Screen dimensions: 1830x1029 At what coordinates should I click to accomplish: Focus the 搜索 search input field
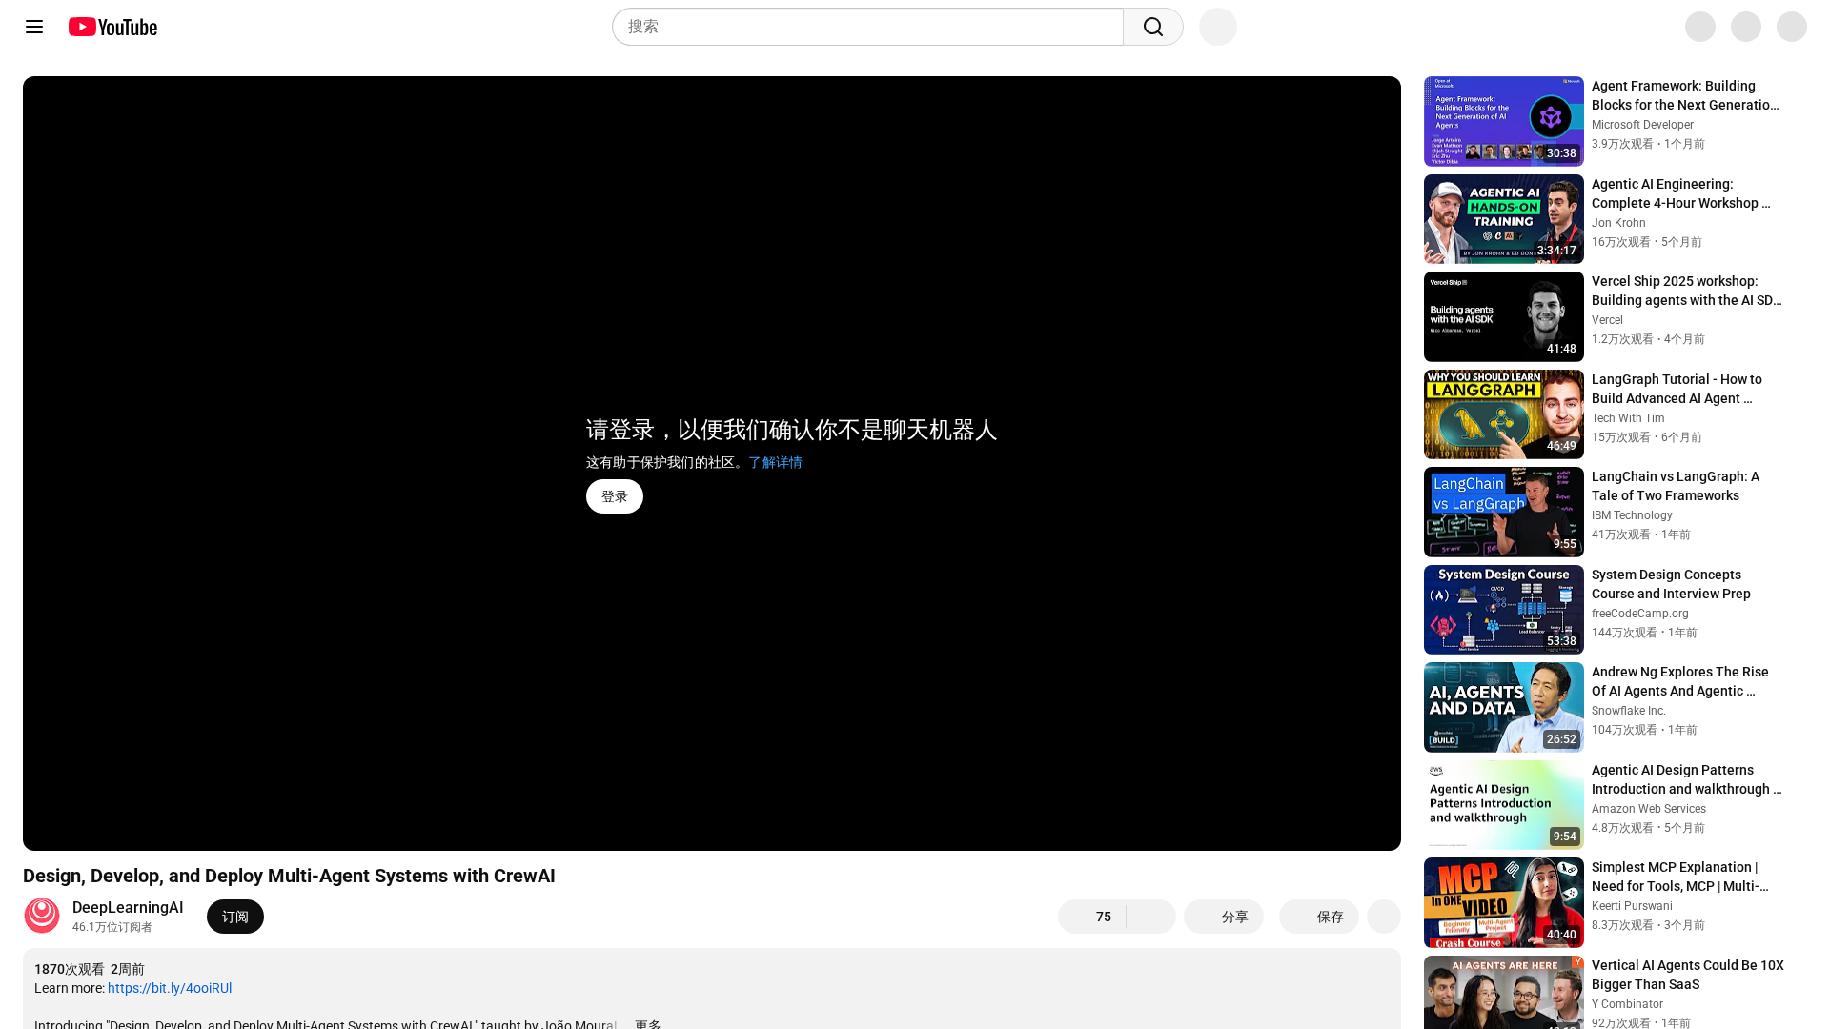pyautogui.click(x=867, y=27)
